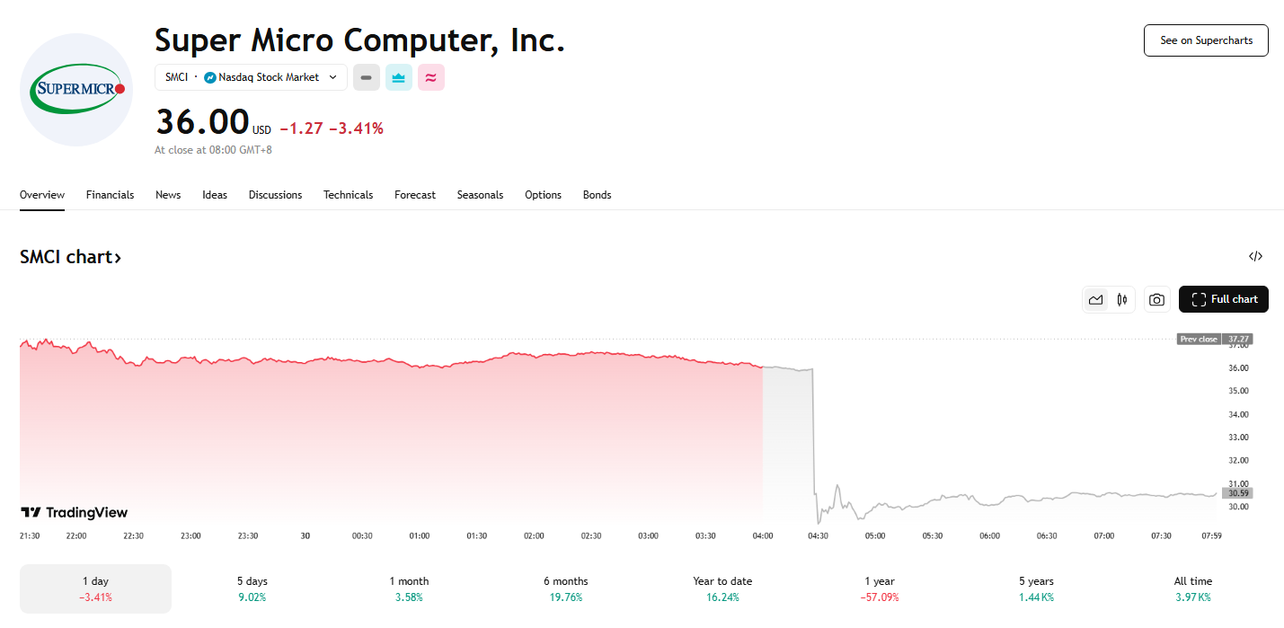Click the Supermicro company logo
This screenshot has height=628, width=1284.
click(76, 90)
